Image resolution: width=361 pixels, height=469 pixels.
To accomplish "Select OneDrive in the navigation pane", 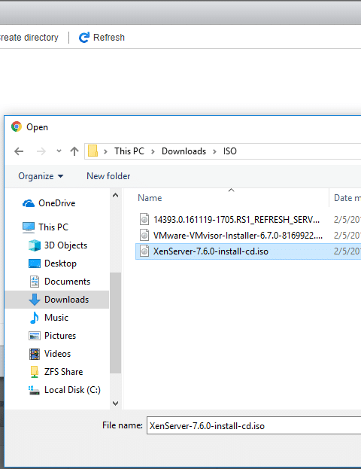I will click(x=56, y=203).
